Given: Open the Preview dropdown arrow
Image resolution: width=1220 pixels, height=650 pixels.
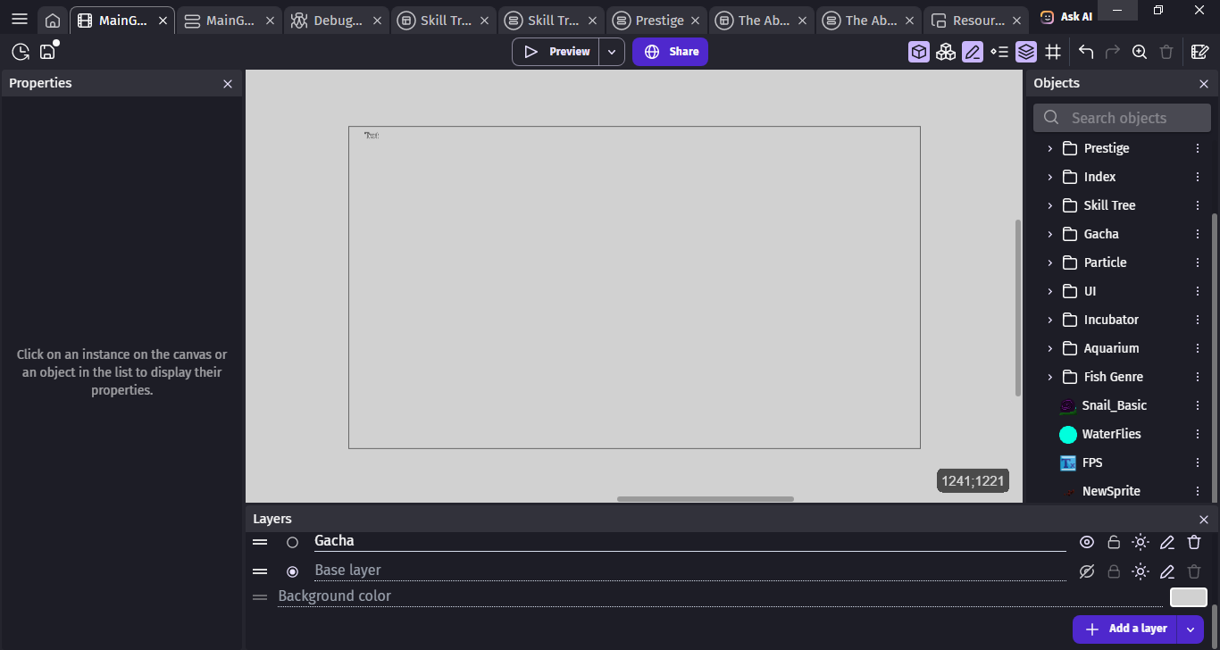Looking at the screenshot, I should pos(611,52).
